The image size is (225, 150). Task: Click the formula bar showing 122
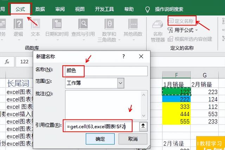point(24,62)
